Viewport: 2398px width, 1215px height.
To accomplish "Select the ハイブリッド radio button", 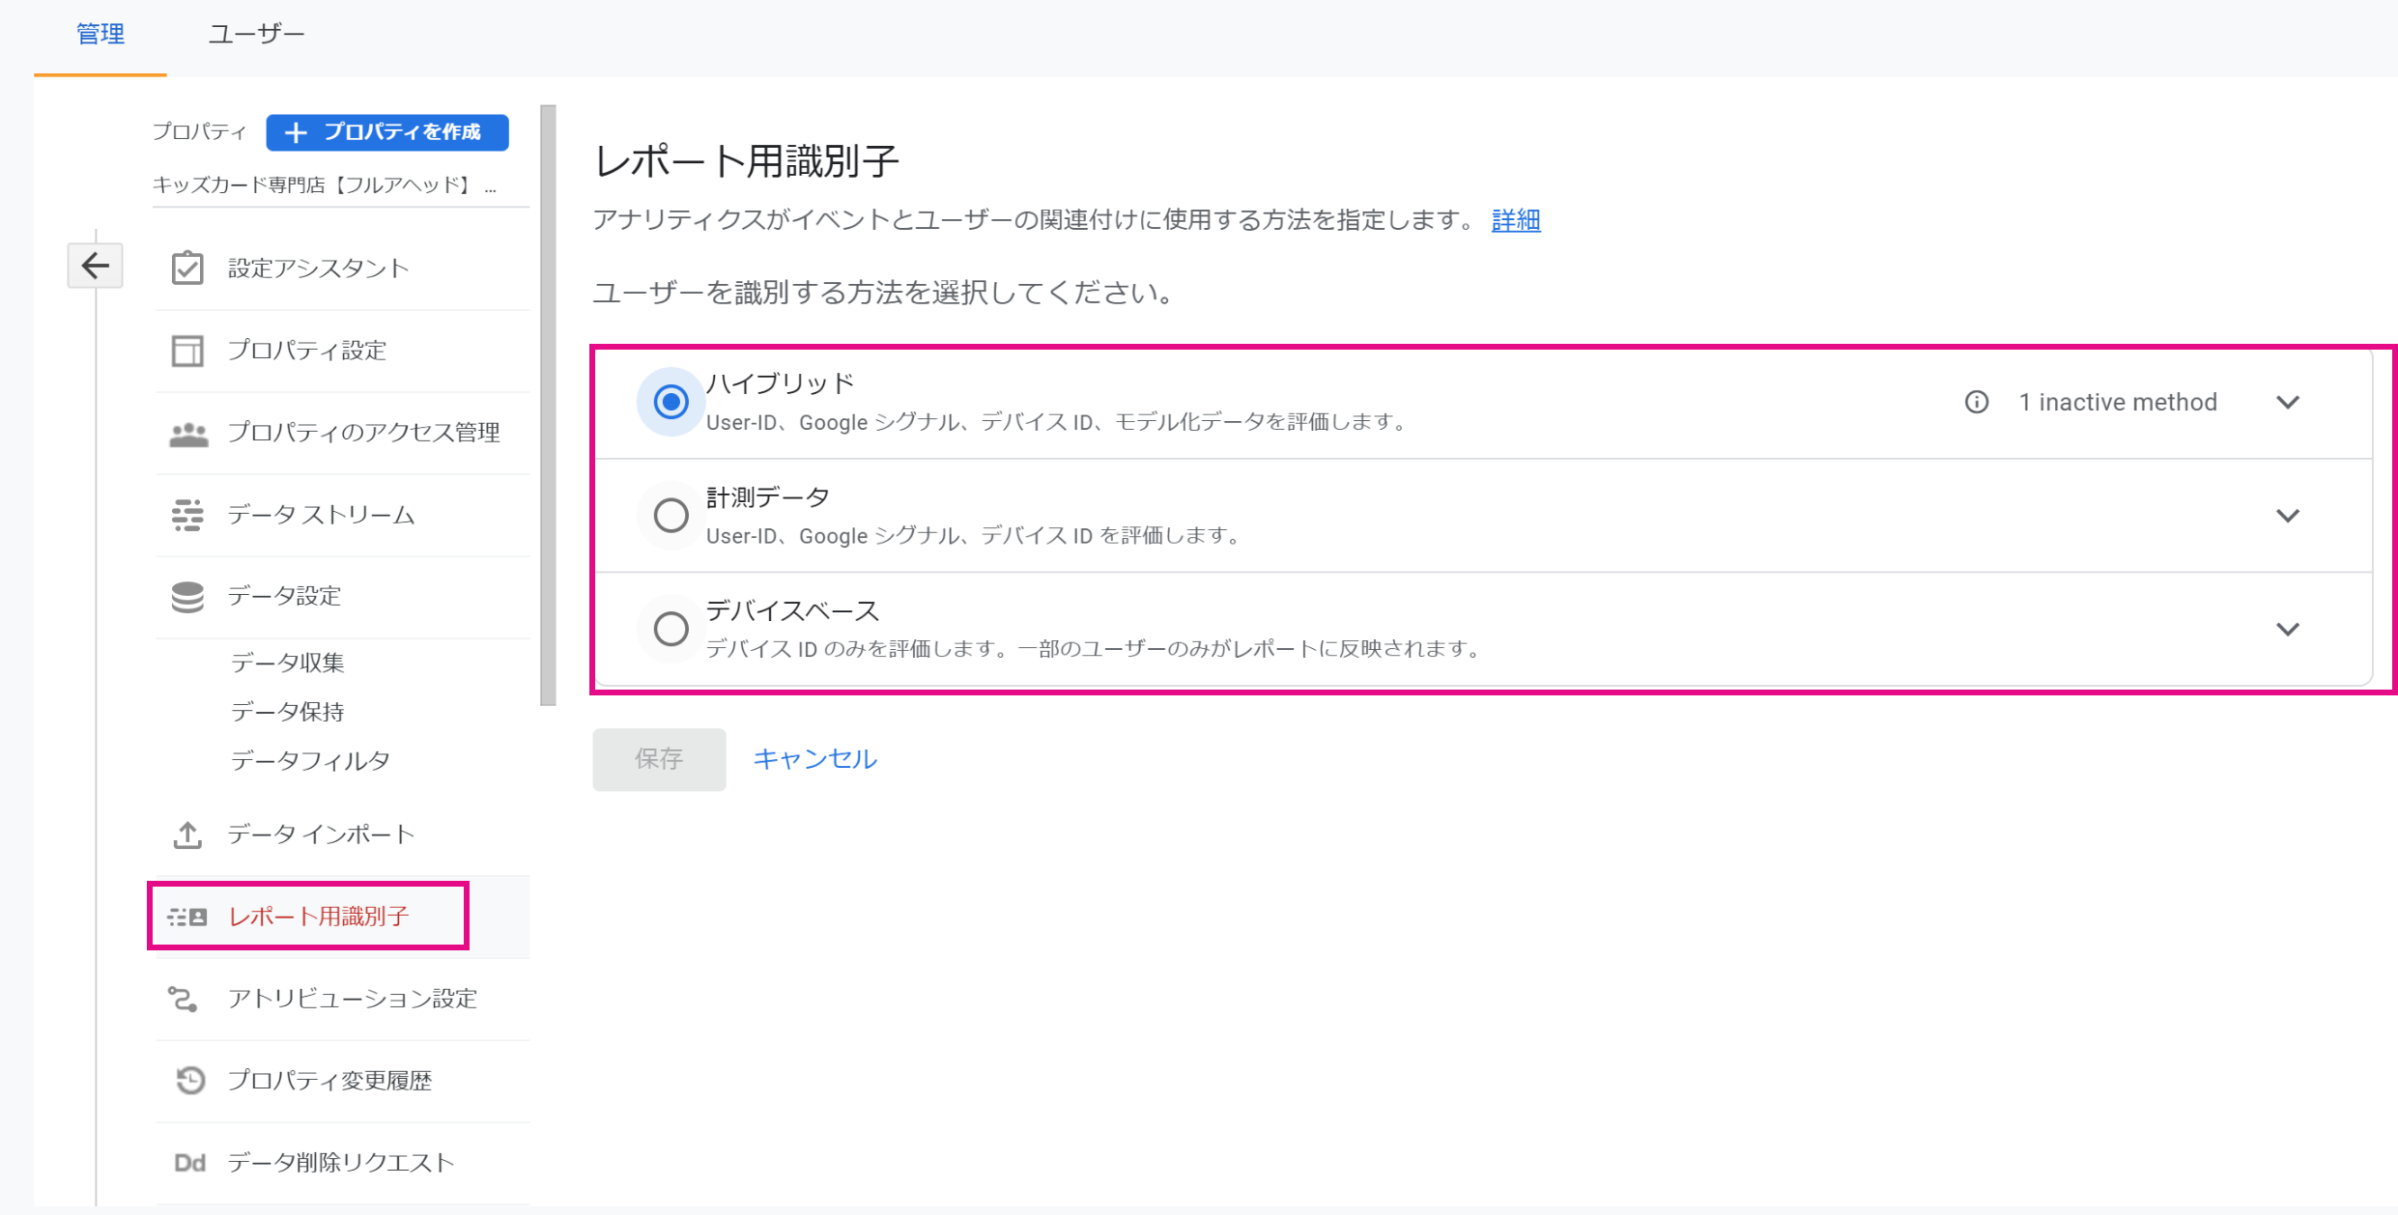I will pos(671,402).
